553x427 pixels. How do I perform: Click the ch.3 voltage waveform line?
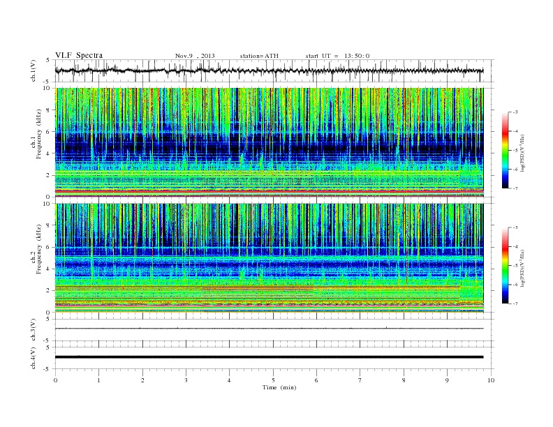(x=269, y=329)
